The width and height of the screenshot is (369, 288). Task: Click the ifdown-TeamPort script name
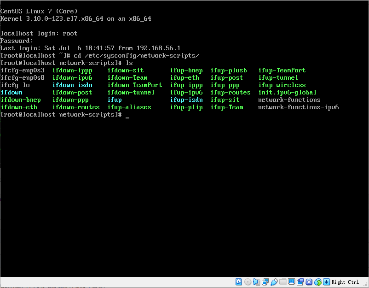135,85
